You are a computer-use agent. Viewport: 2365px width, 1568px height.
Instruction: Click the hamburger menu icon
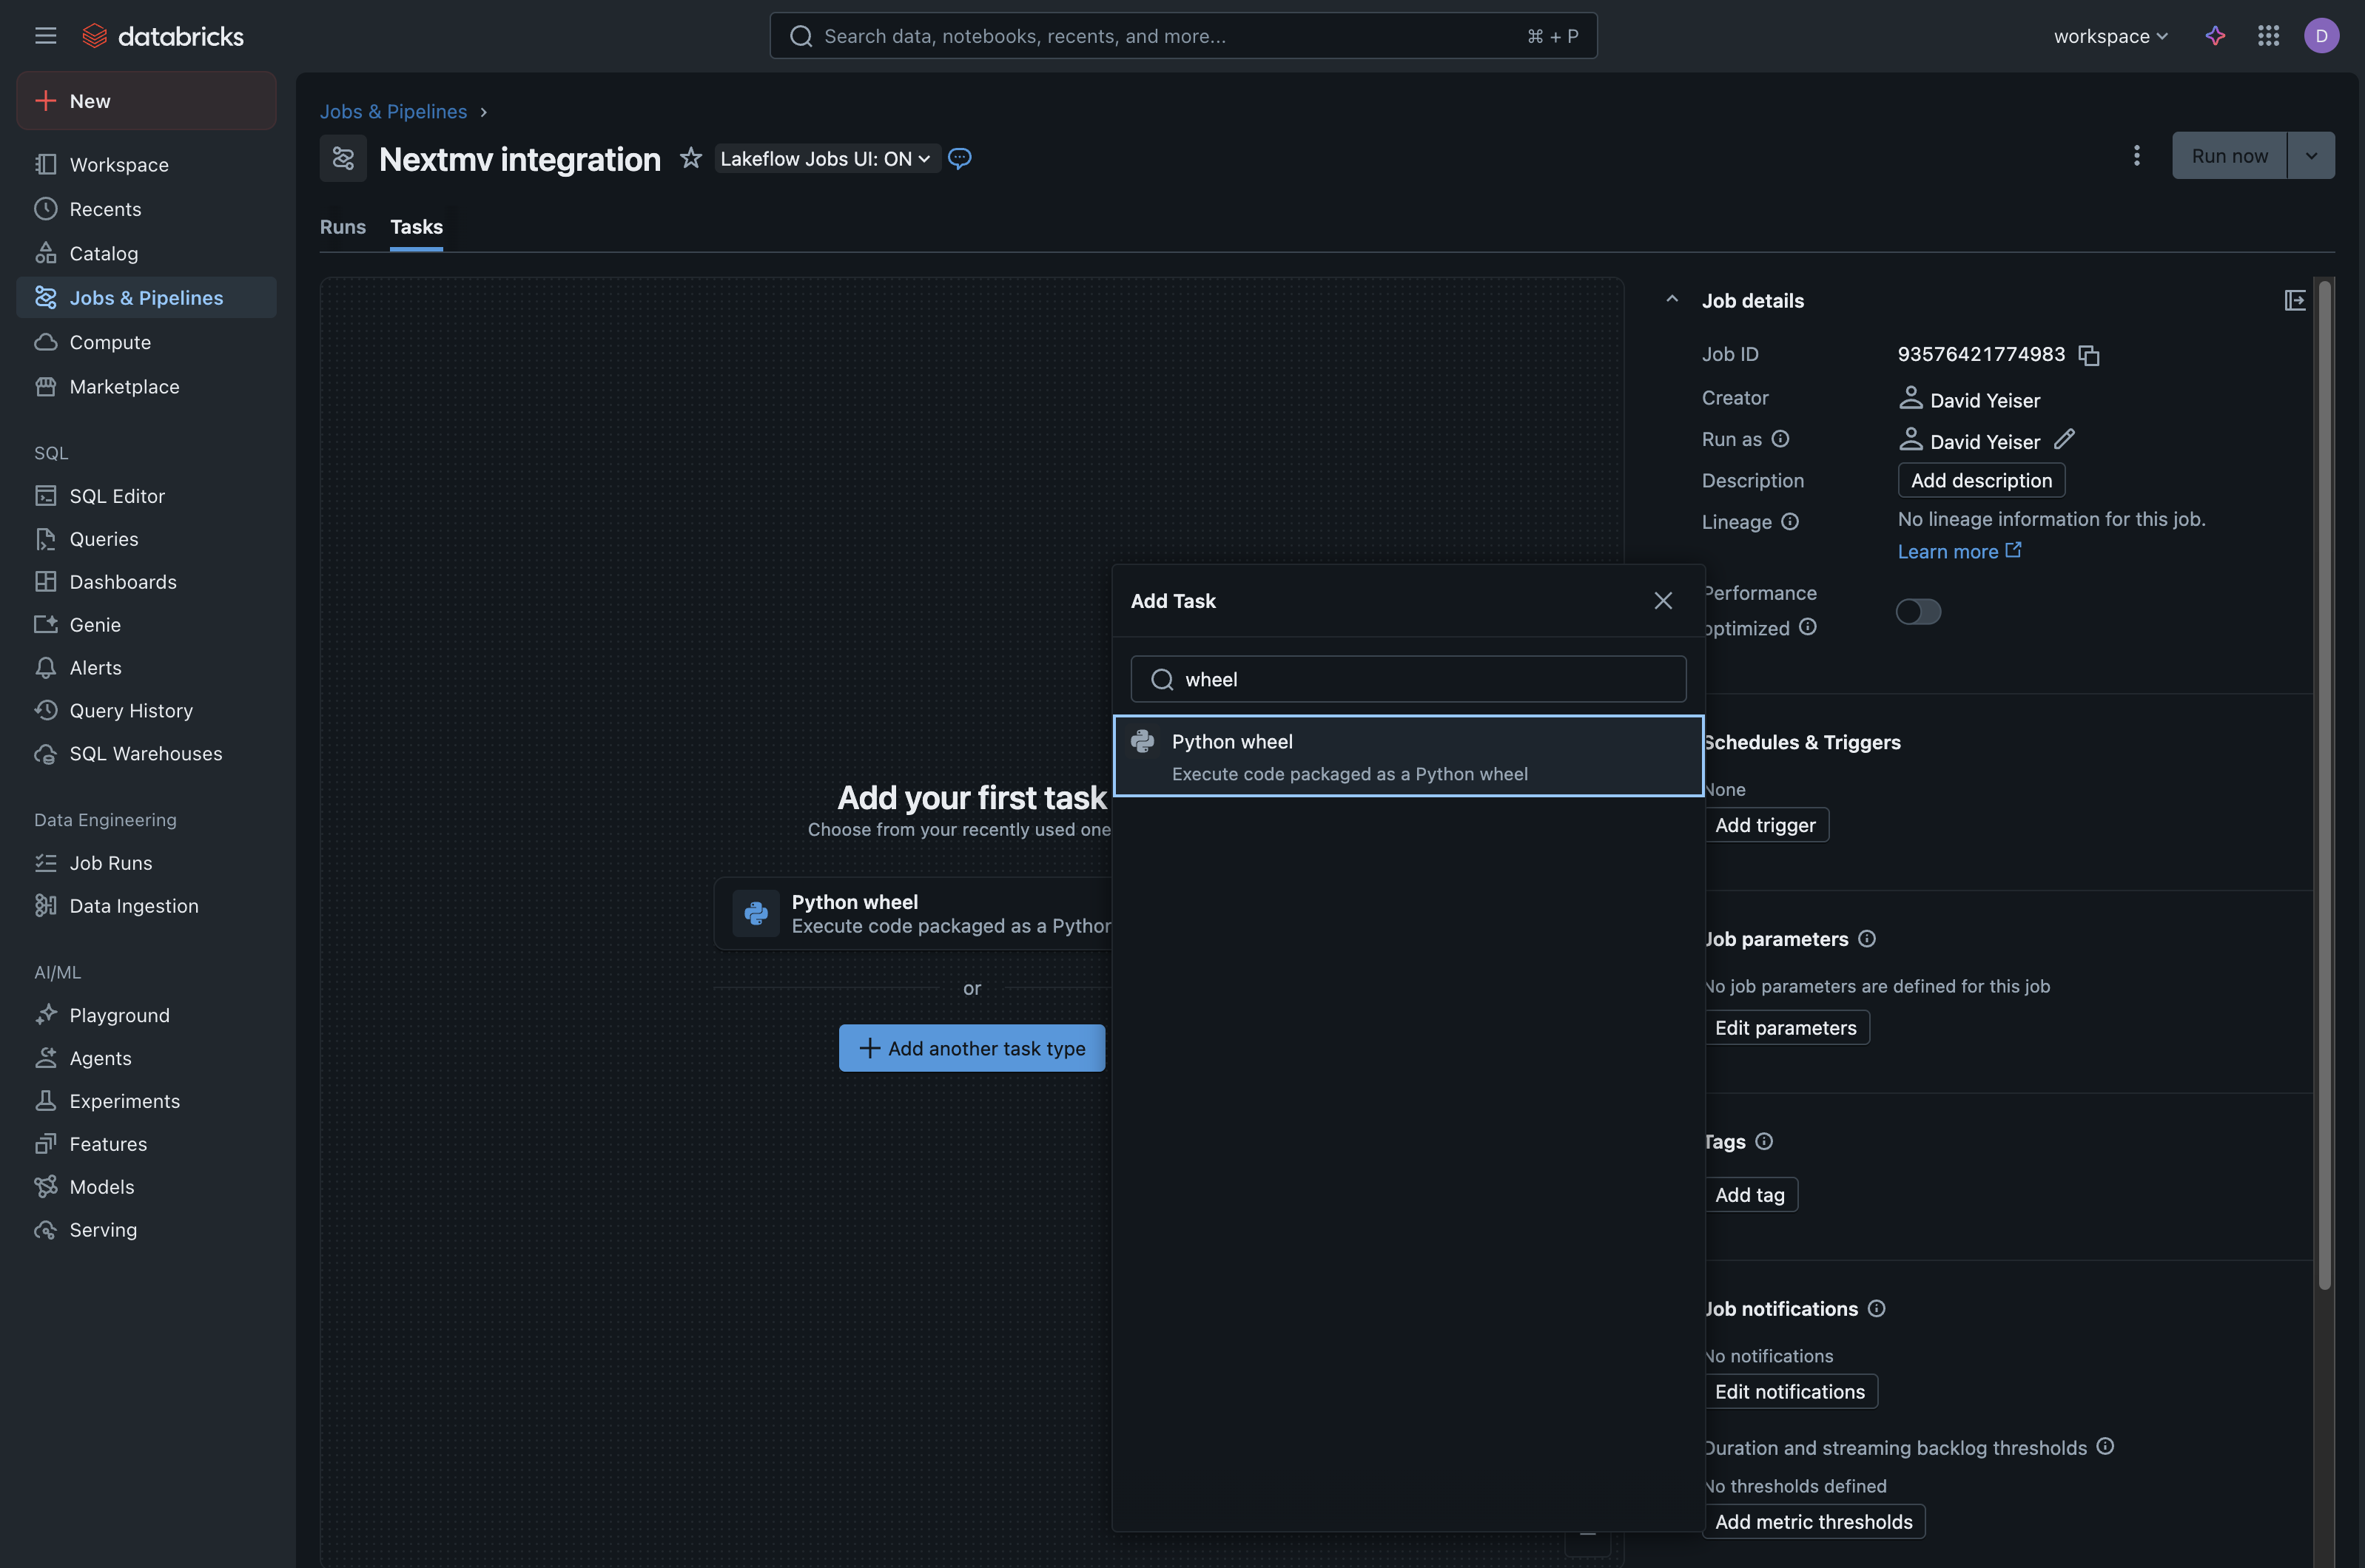(x=45, y=35)
